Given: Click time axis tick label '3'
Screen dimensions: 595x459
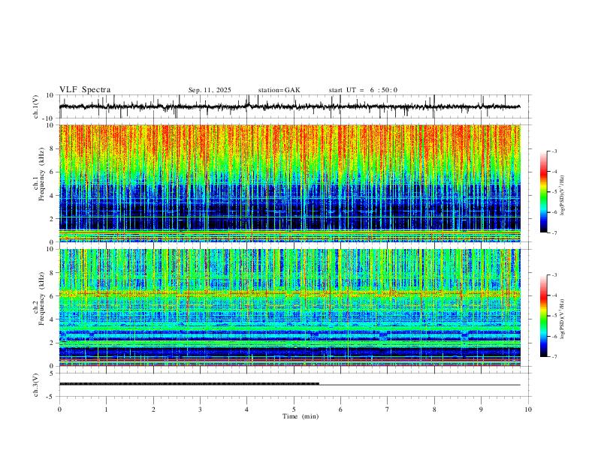Looking at the screenshot, I should click(x=200, y=409).
